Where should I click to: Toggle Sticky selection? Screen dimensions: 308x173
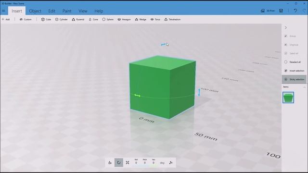click(x=294, y=79)
